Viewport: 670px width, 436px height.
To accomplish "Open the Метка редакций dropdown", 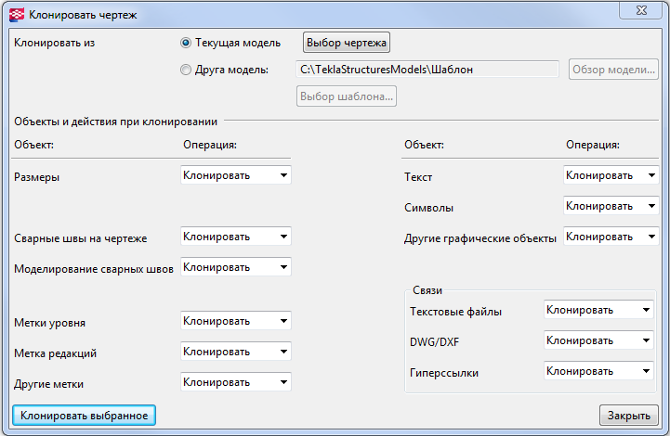I will 235,352.
